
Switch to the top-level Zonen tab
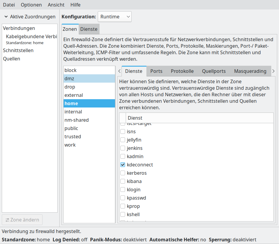pos(70,29)
